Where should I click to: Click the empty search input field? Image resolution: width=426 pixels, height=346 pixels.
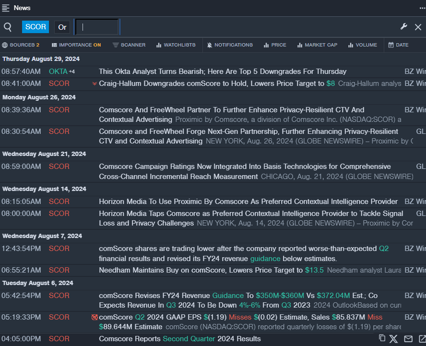click(x=97, y=27)
